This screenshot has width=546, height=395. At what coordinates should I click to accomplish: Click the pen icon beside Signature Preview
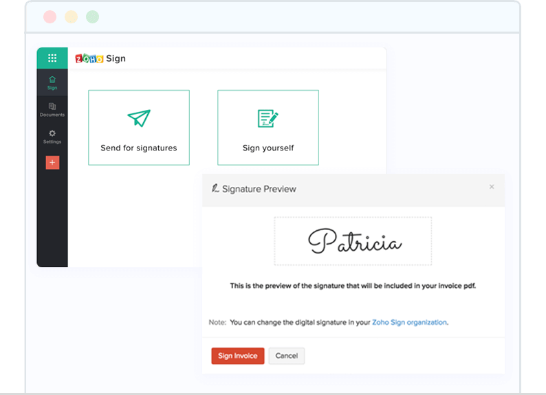pyautogui.click(x=215, y=188)
